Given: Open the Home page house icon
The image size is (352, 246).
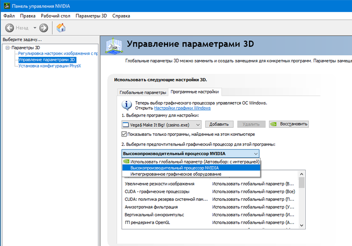Looking at the screenshot, I should coord(61,28).
